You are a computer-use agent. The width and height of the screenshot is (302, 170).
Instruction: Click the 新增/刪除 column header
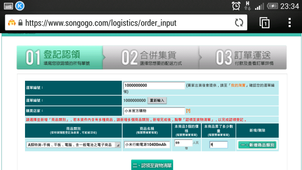click(x=257, y=131)
